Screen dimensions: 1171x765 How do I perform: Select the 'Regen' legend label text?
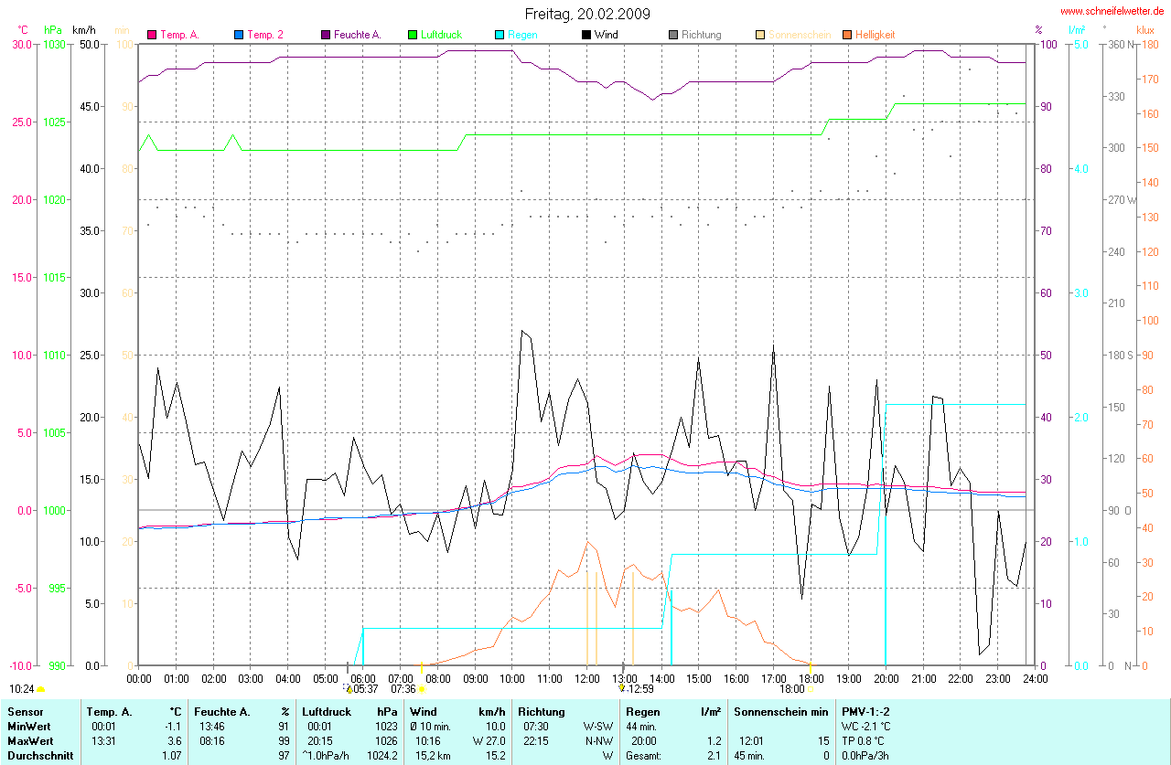click(522, 35)
